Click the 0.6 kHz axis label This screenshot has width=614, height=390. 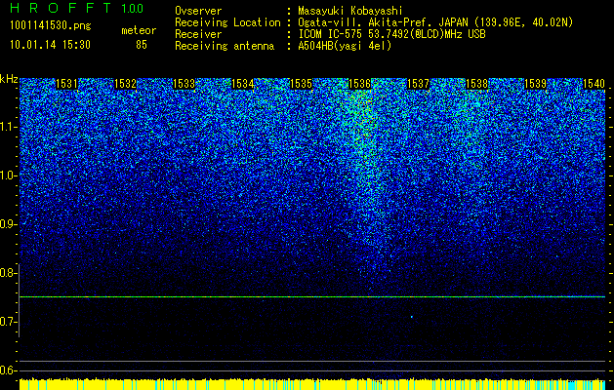(x=8, y=370)
